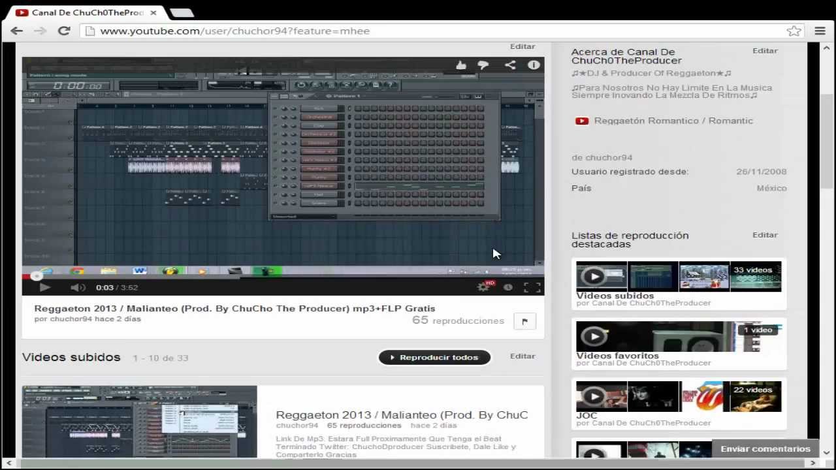Screen dimensions: 836x470
Task: Click the YouTube icon beside Reggaetón Romantico
Action: 581,121
